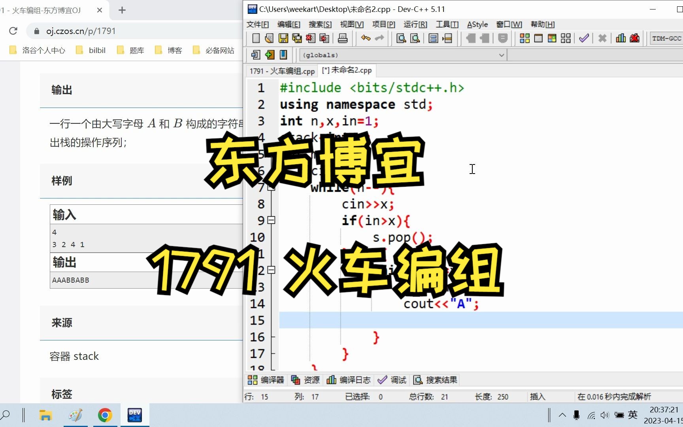Click the Close file icon with single red X
This screenshot has width=683, height=427.
[311, 38]
